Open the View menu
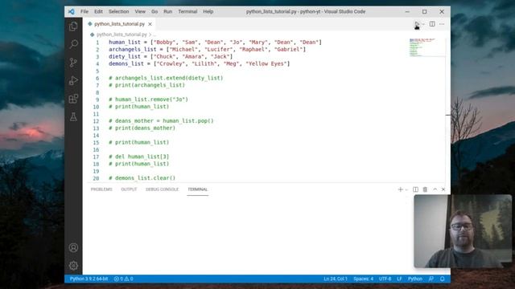Screen dimensions: 515x289 [x=140, y=11]
